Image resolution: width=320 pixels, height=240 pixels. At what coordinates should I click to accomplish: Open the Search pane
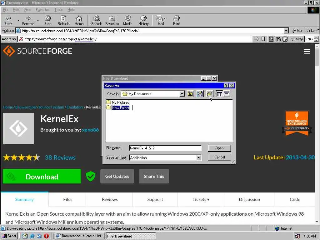97,20
